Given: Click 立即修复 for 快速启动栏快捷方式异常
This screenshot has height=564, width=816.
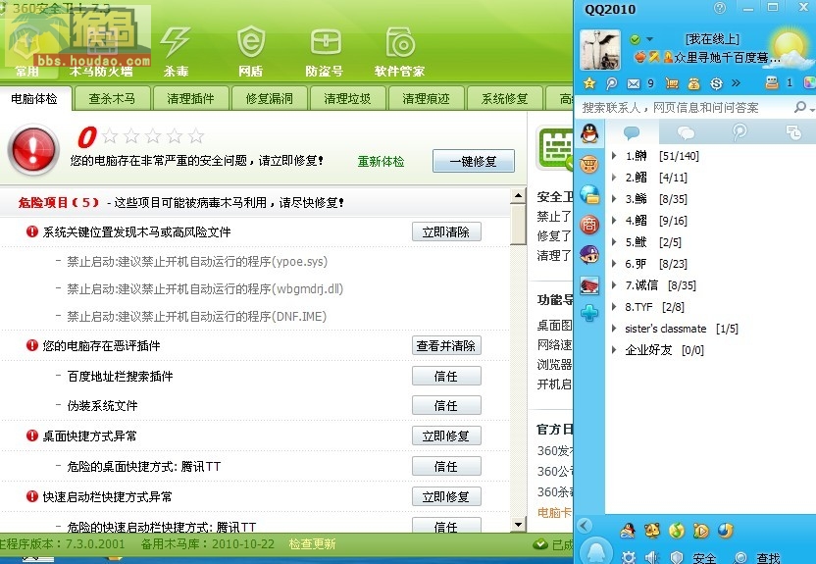Looking at the screenshot, I should click(446, 496).
